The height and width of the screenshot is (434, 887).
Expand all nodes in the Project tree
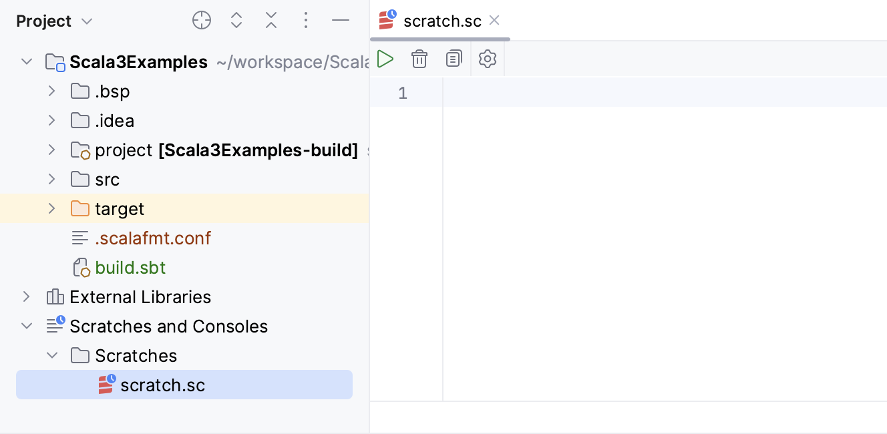coord(236,20)
